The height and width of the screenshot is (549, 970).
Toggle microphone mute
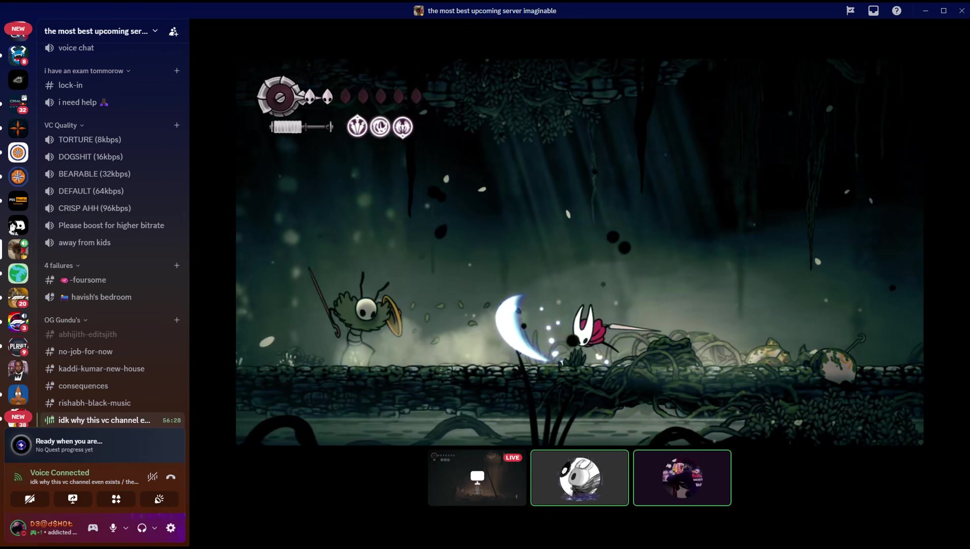113,528
